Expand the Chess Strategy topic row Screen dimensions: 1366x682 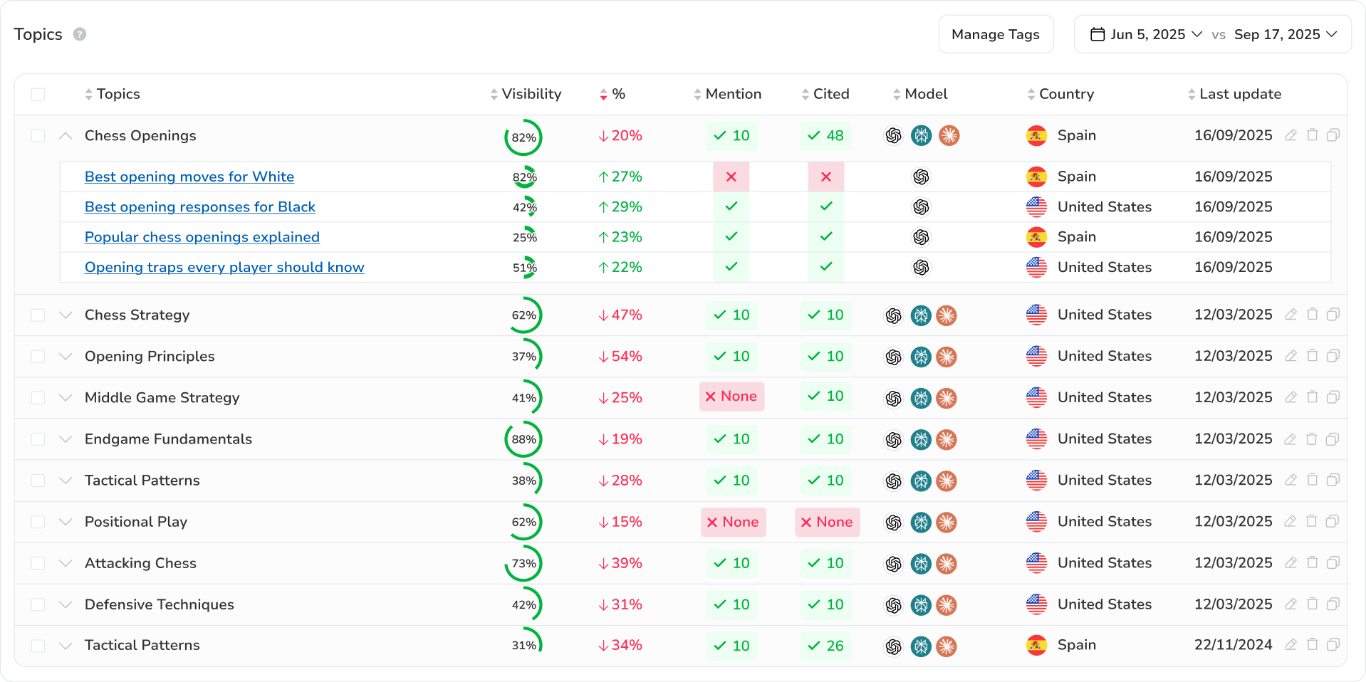click(x=66, y=315)
